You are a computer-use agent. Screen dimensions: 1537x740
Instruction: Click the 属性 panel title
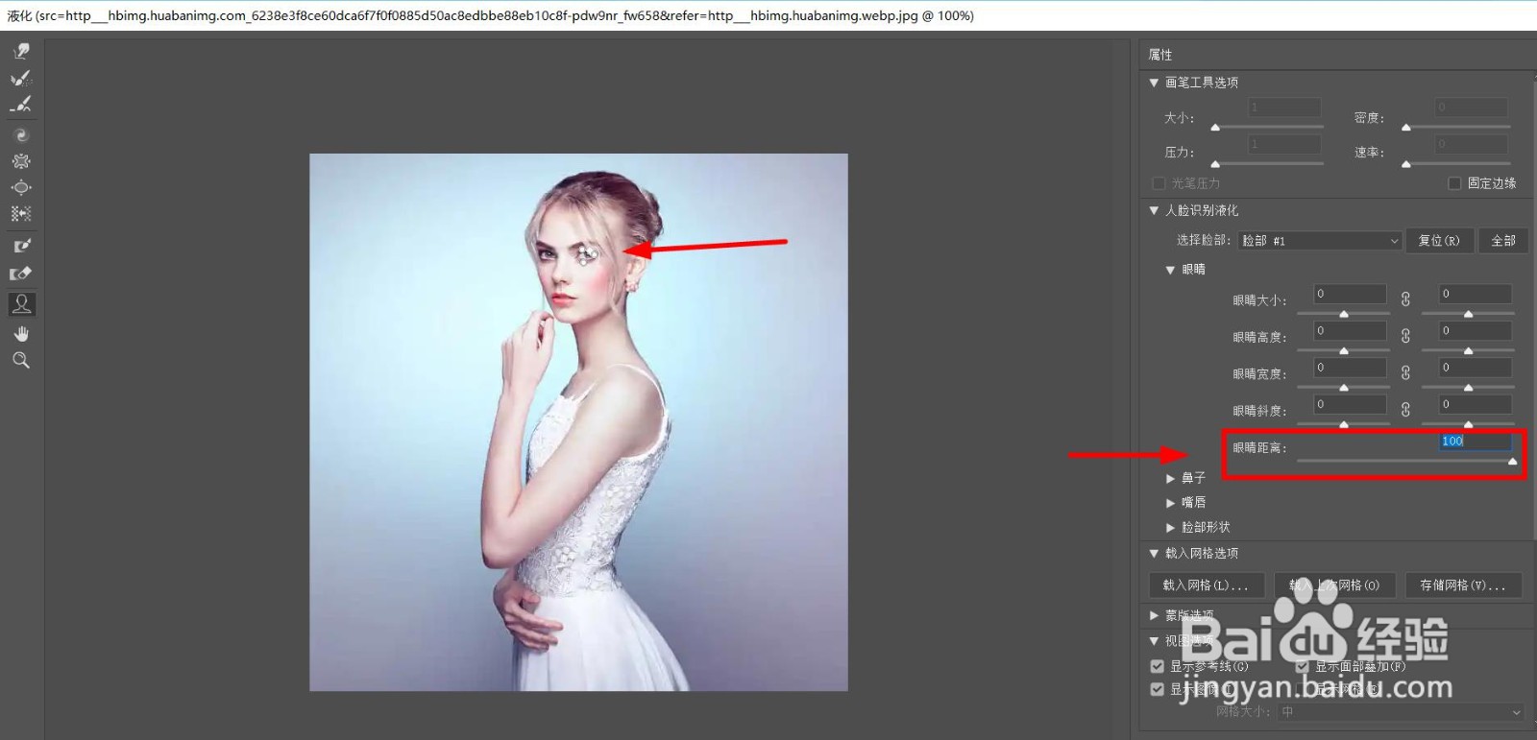pos(1160,55)
